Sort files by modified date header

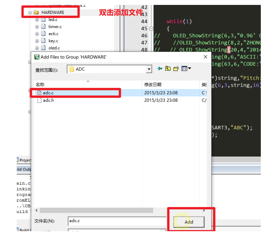(x=171, y=84)
